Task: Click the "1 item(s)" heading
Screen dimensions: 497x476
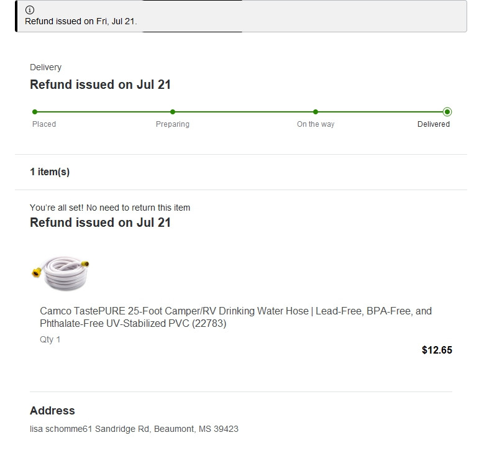Action: click(50, 172)
